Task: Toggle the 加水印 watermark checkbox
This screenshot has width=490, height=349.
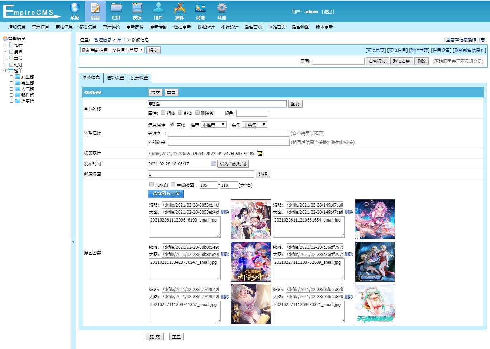Action: pos(152,184)
